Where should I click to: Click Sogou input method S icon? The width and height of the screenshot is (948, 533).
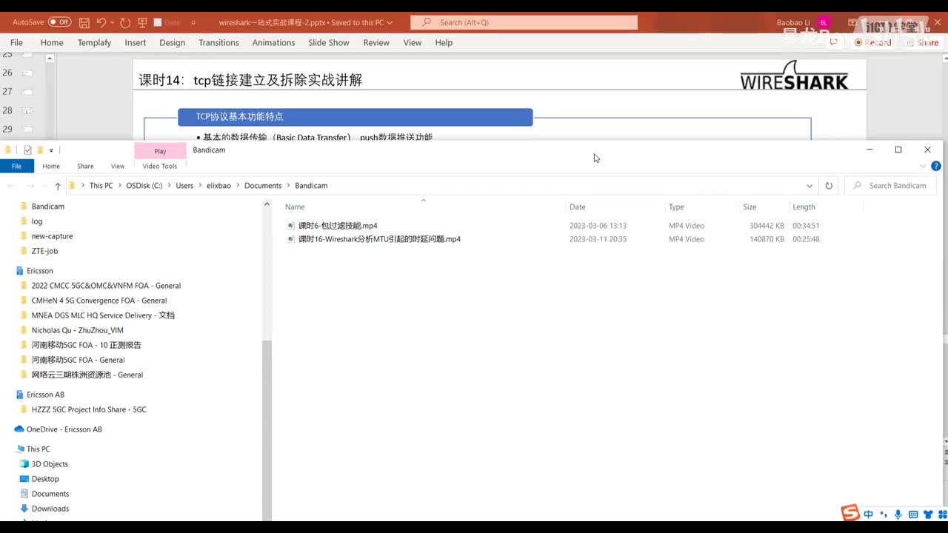[x=850, y=512]
